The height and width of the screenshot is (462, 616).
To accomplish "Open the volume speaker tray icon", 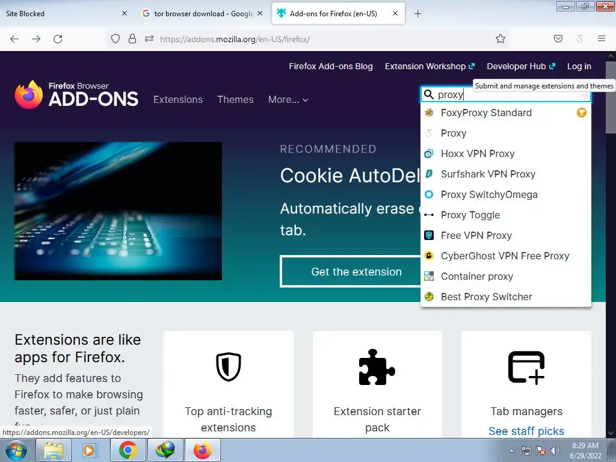I will click(x=555, y=451).
